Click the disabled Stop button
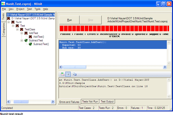Viewport: 173px width, 115px height. click(x=91, y=20)
